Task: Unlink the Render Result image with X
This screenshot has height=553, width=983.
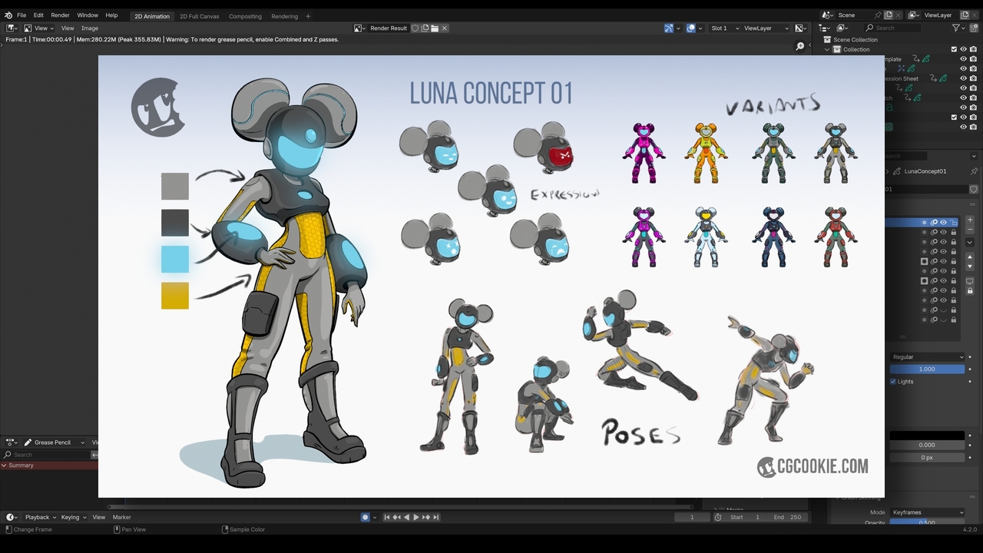Action: tap(444, 28)
